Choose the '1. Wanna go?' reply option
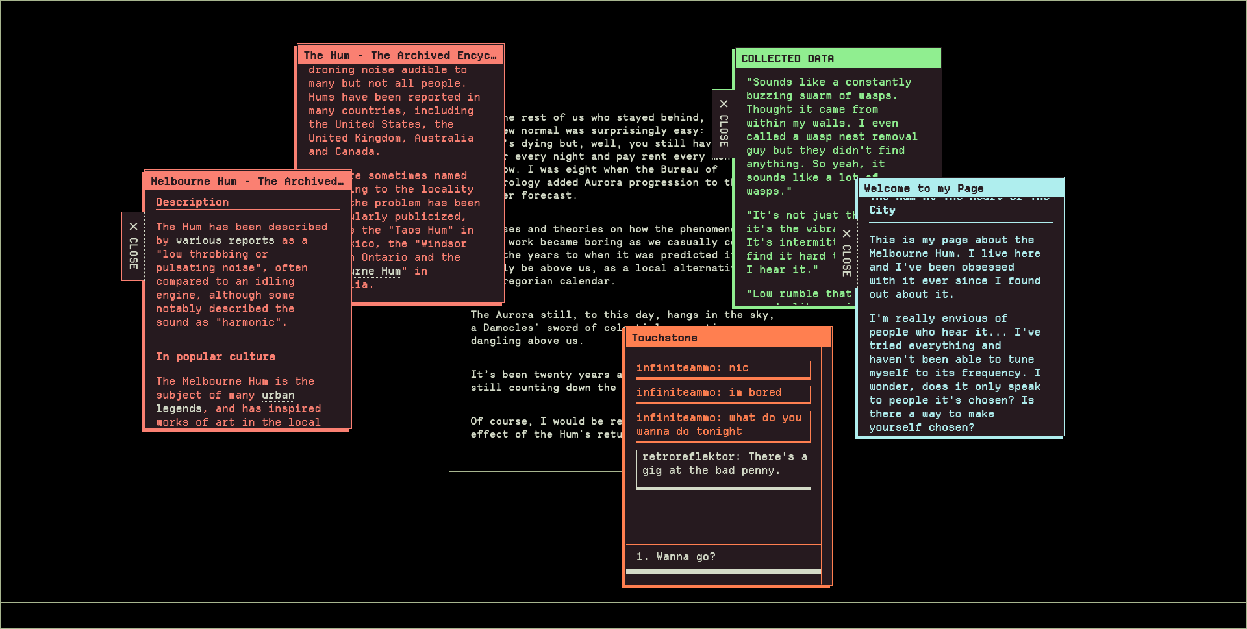 [675, 557]
